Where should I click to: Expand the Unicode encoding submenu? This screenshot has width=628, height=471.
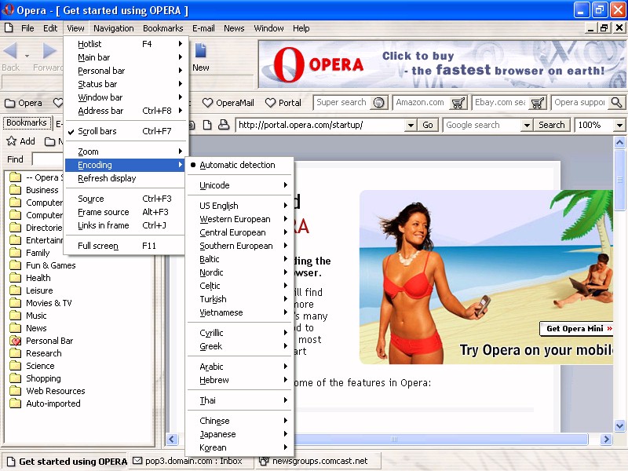239,185
